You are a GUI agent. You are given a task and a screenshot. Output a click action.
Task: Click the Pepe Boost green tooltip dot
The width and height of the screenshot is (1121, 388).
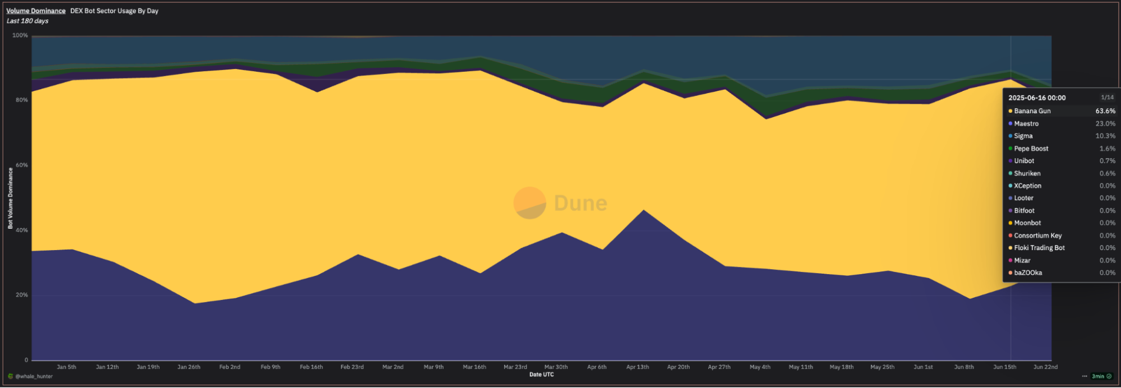click(x=1010, y=149)
